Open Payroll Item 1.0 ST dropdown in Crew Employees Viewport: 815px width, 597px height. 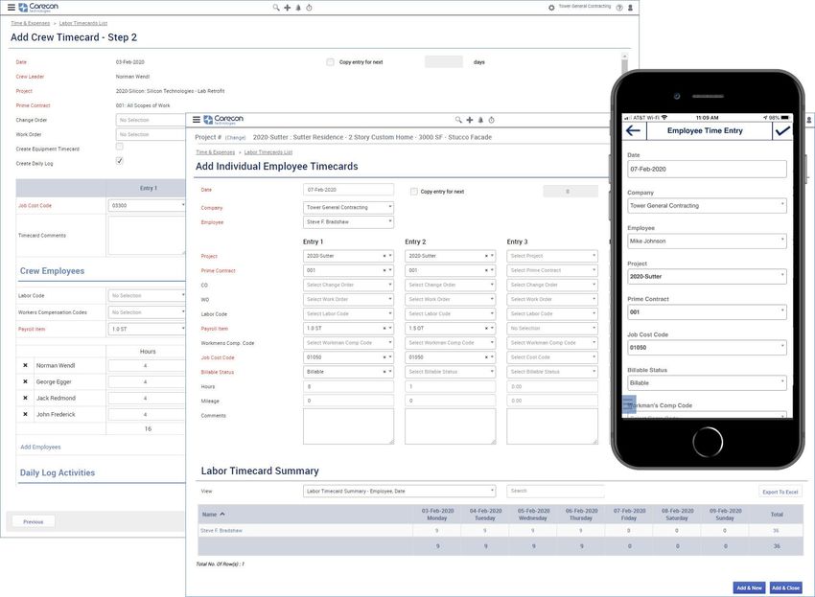click(x=147, y=329)
